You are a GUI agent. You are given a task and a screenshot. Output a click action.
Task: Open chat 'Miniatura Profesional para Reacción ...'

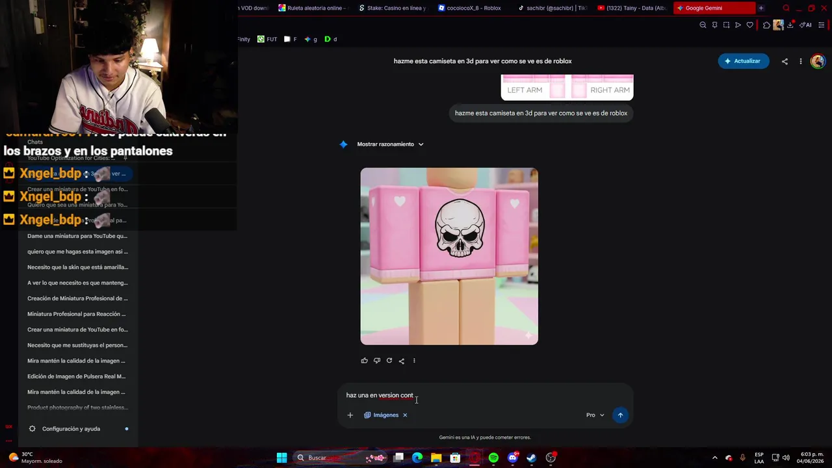pyautogui.click(x=77, y=314)
